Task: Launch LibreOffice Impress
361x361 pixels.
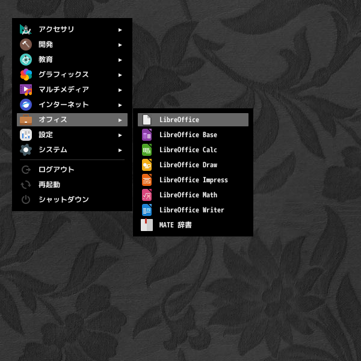Action: point(193,180)
